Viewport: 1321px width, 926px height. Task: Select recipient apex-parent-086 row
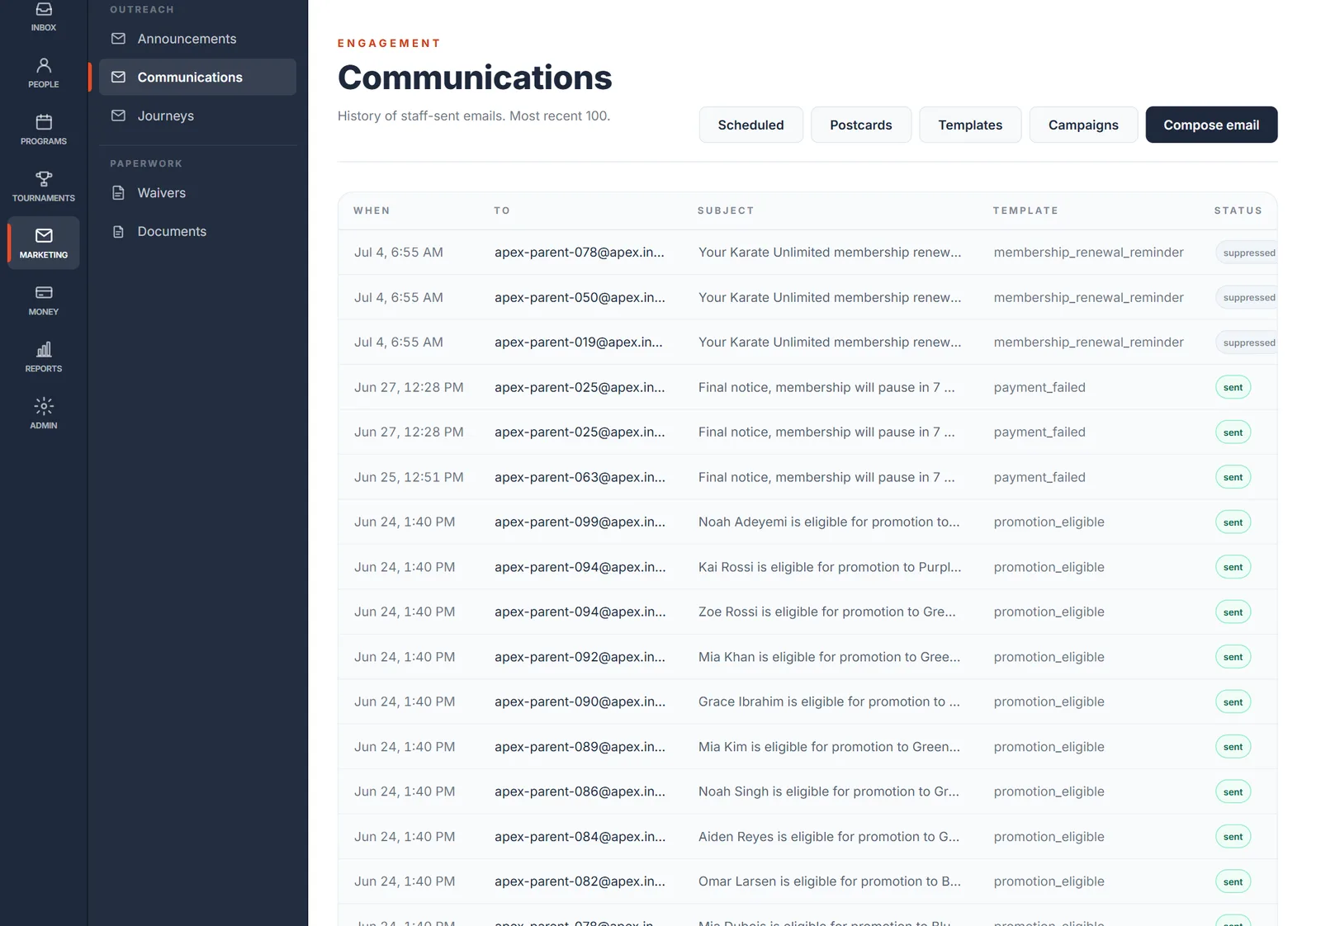[x=580, y=791]
